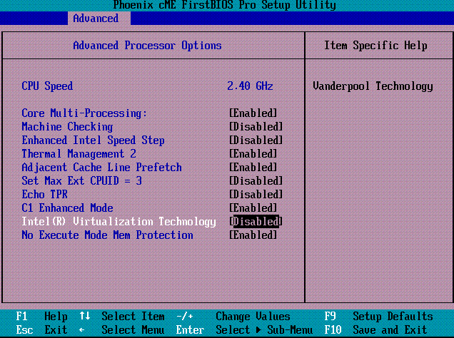Toggle Machine Checking Disabled value
454x338 pixels.
click(x=256, y=127)
